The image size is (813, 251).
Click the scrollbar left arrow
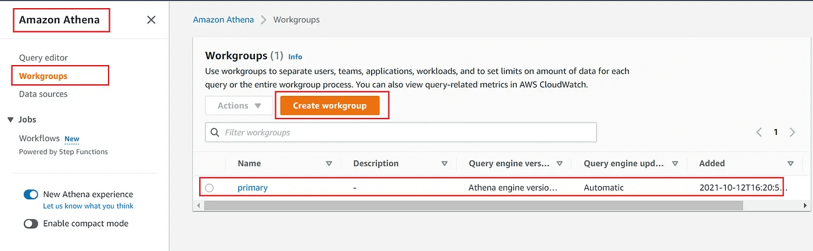pyautogui.click(x=199, y=206)
